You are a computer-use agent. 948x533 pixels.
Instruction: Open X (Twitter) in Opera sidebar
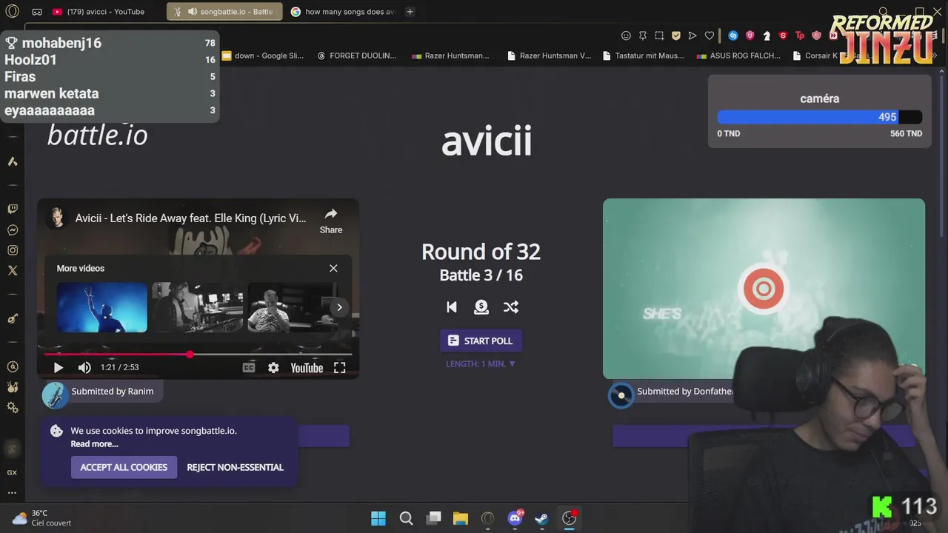point(13,271)
